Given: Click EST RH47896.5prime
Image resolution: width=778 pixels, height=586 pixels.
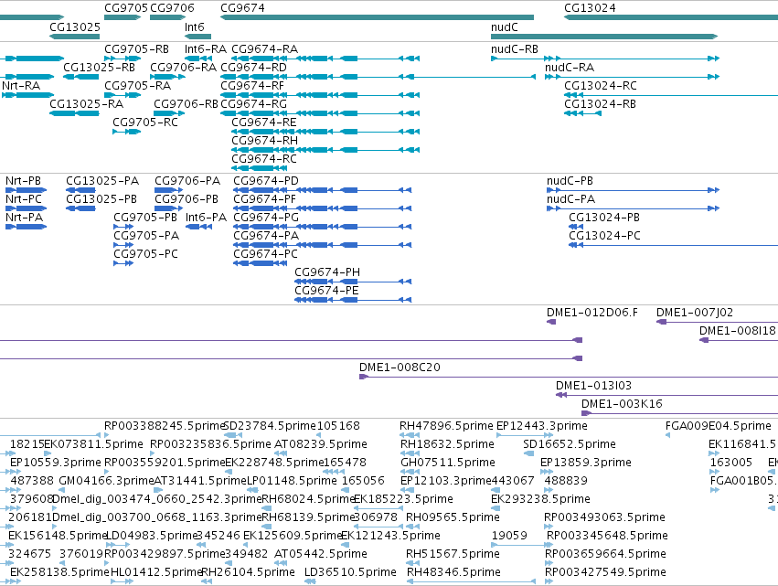Looking at the screenshot, I should [x=446, y=427].
